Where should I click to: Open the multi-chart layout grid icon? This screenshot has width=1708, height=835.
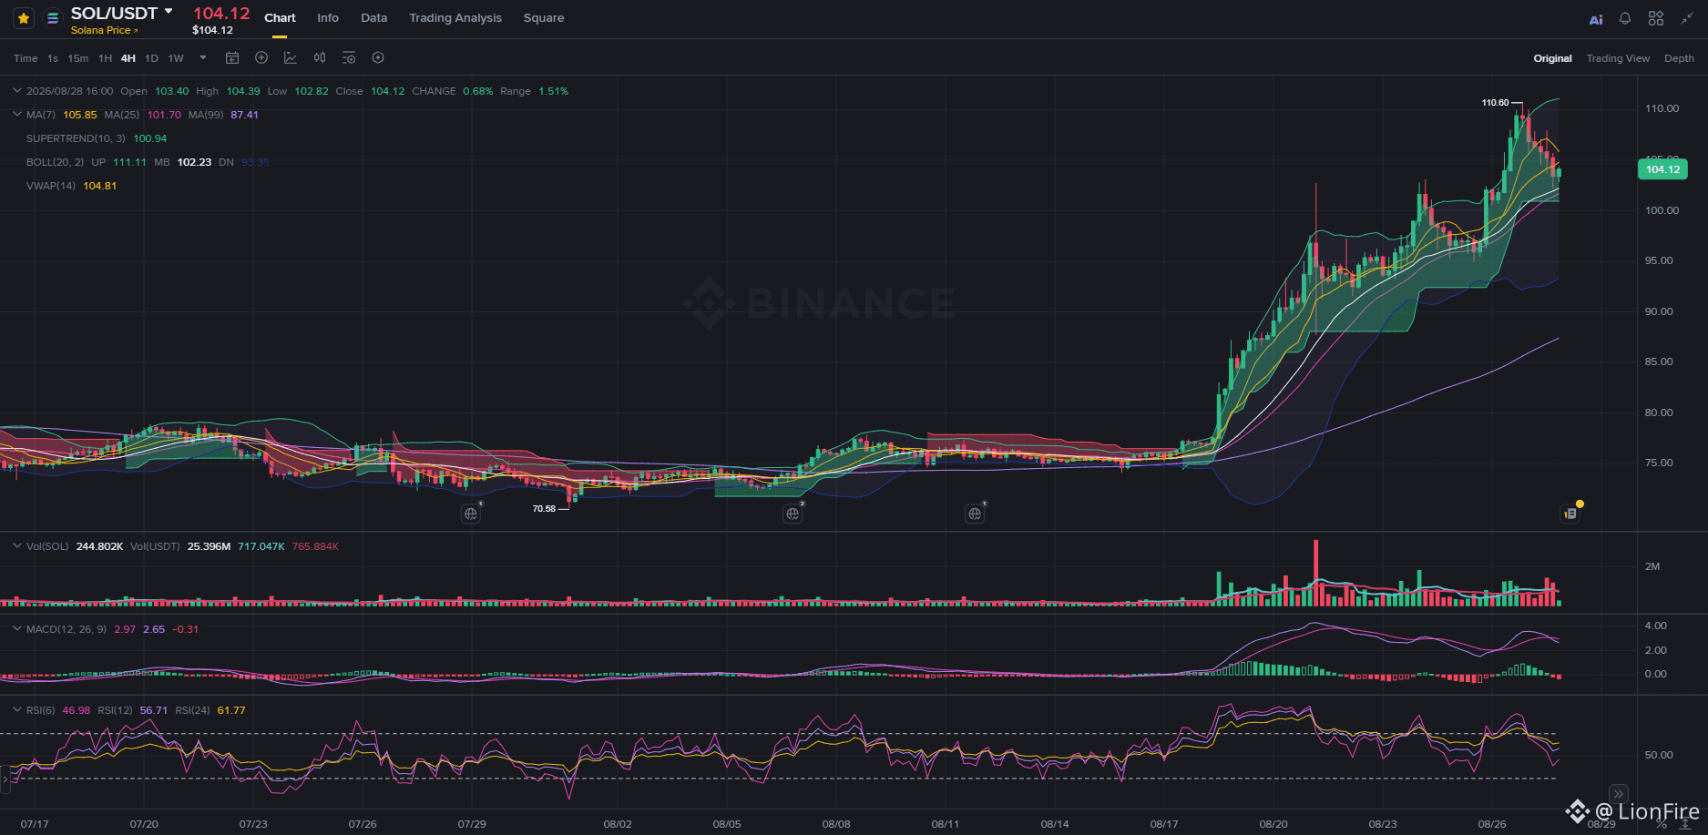(1656, 18)
